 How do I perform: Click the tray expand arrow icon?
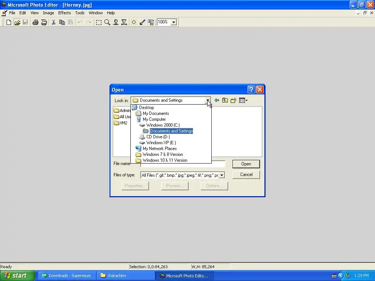pos(341,276)
